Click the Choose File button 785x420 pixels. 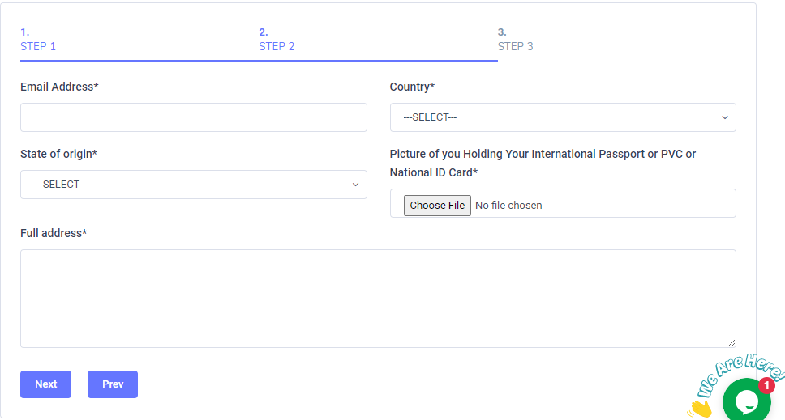point(437,206)
